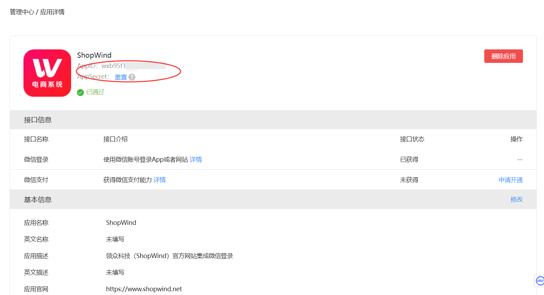Image resolution: width=544 pixels, height=295 pixels.
Task: Click the 微信登录 row name
Action: click(36, 160)
